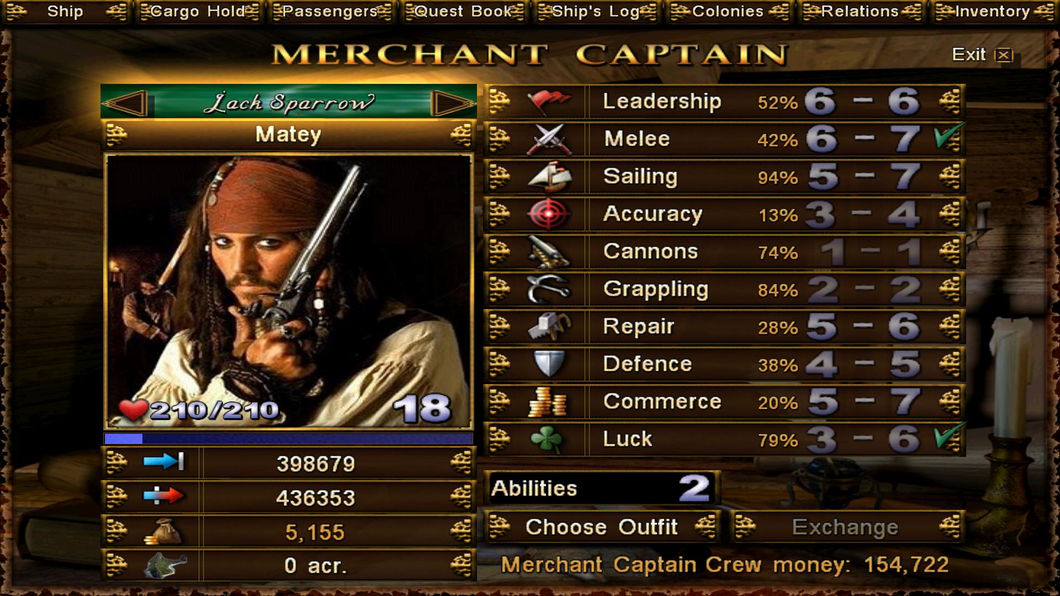Screen dimensions: 1060x596
Task: Open the Cargo Hold tab
Action: 198,12
